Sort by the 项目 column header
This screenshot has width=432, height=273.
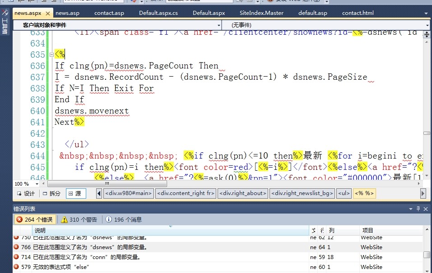tap(390, 230)
